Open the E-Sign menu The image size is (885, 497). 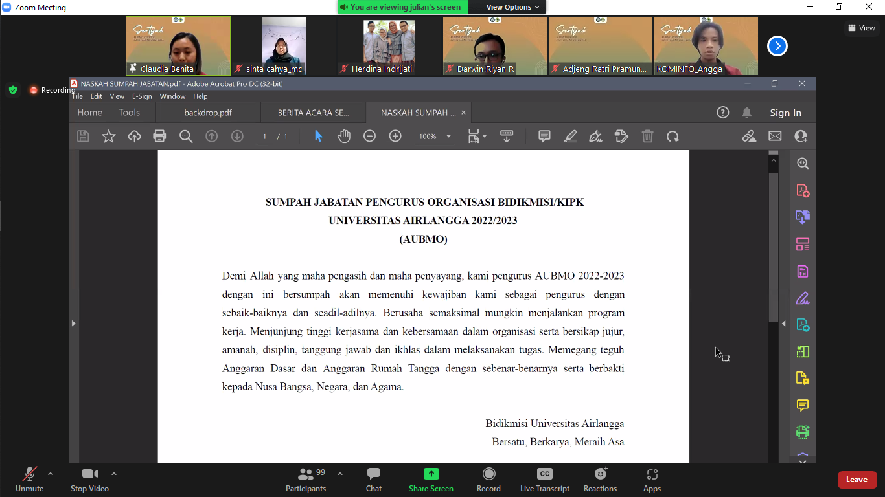pos(142,96)
